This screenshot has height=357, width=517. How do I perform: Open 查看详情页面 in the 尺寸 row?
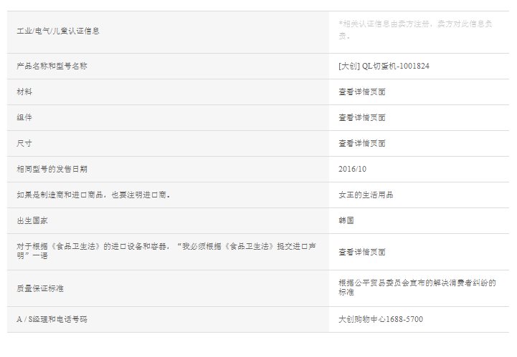(361, 143)
